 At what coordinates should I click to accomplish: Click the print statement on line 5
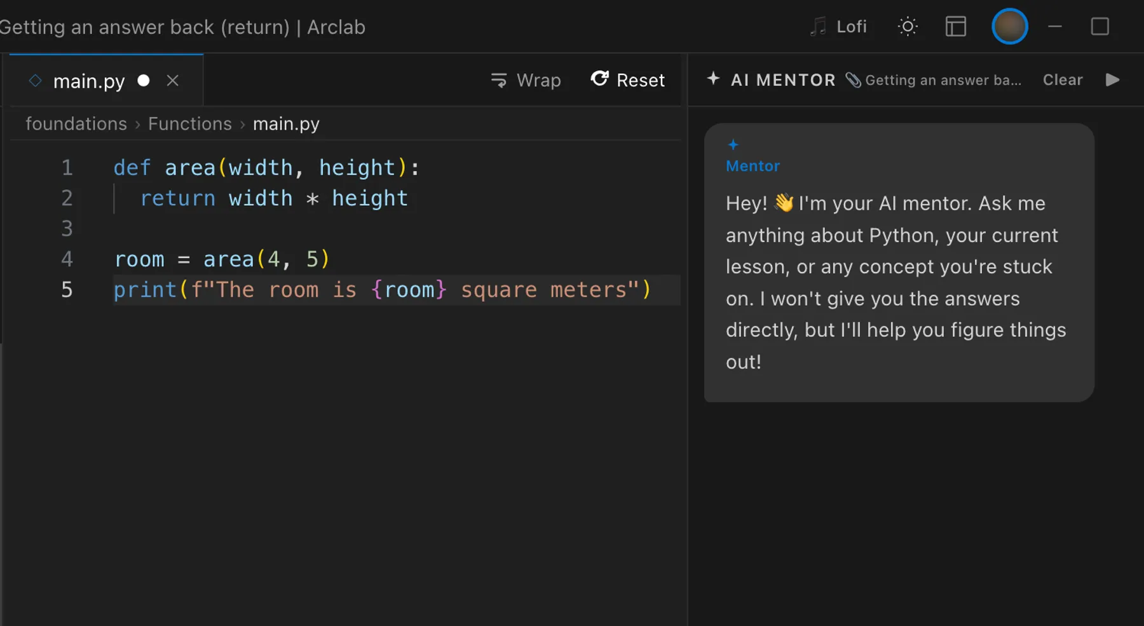point(382,290)
